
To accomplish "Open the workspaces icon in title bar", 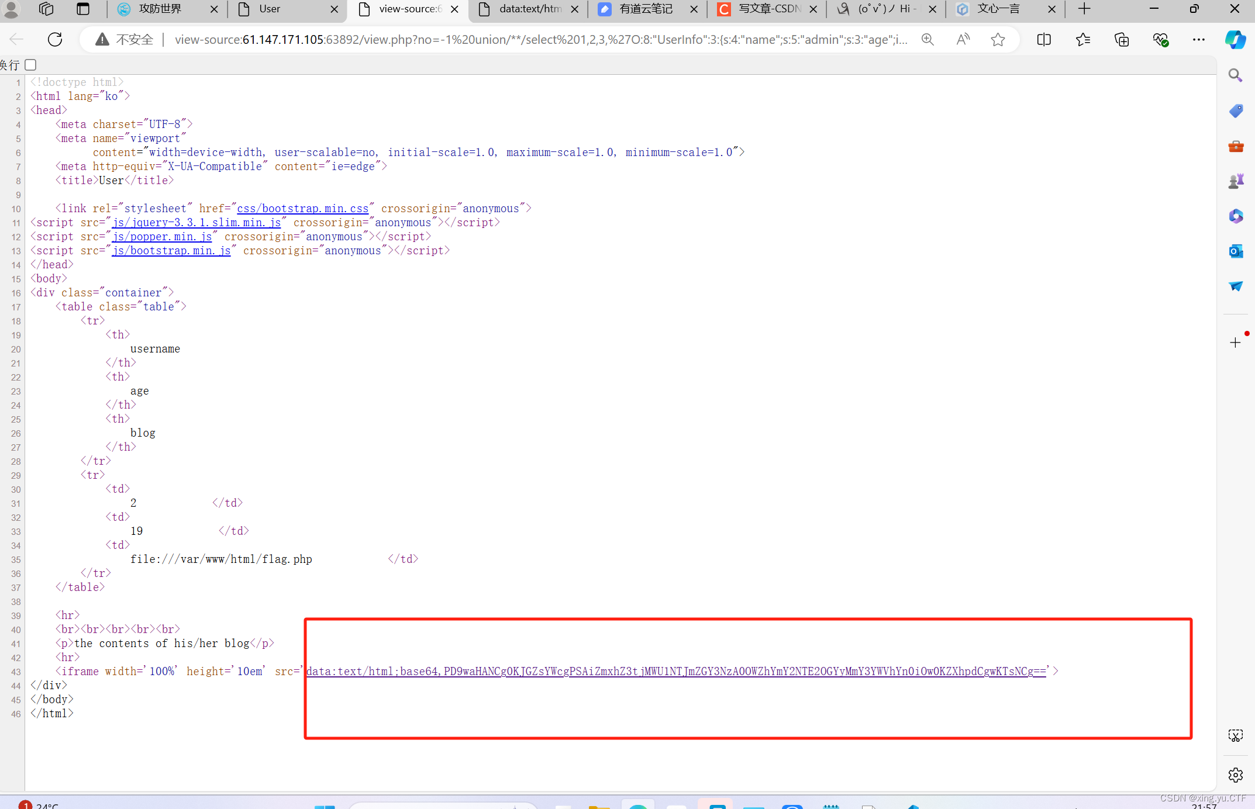I will tap(46, 9).
